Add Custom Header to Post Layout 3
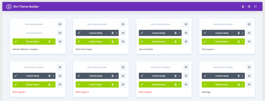The height and width of the screenshot is (101, 265). 97,67
